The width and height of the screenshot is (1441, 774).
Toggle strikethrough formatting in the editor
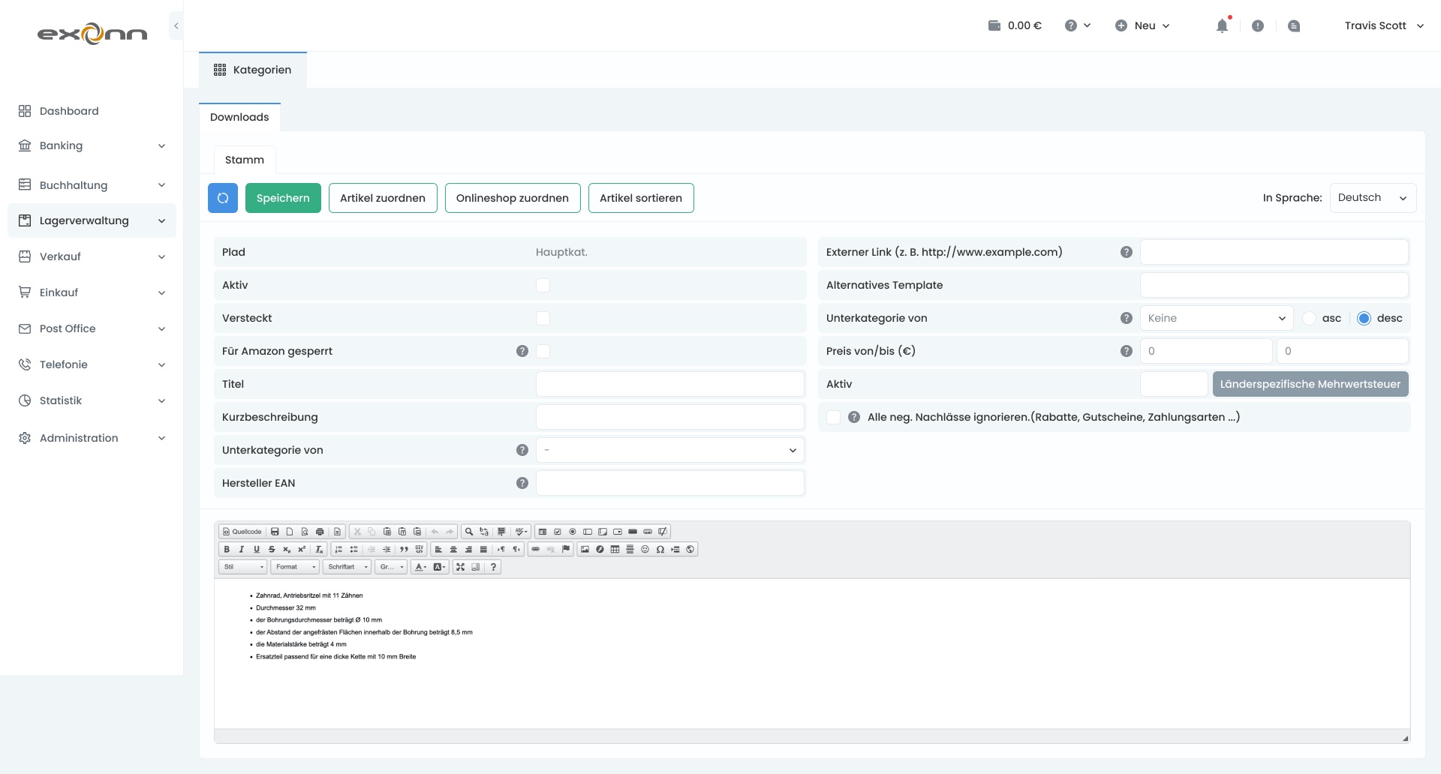click(272, 549)
